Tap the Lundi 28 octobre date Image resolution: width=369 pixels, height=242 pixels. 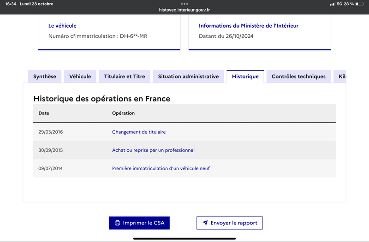pyautogui.click(x=36, y=4)
